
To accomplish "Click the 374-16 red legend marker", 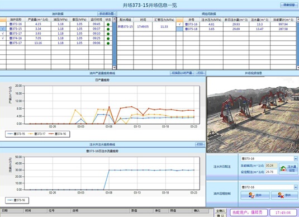I will pos(51,134).
